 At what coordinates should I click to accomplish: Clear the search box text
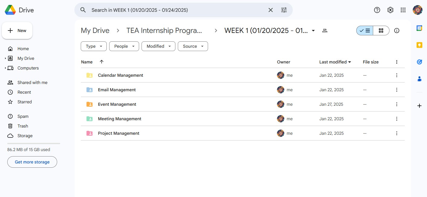point(271,10)
